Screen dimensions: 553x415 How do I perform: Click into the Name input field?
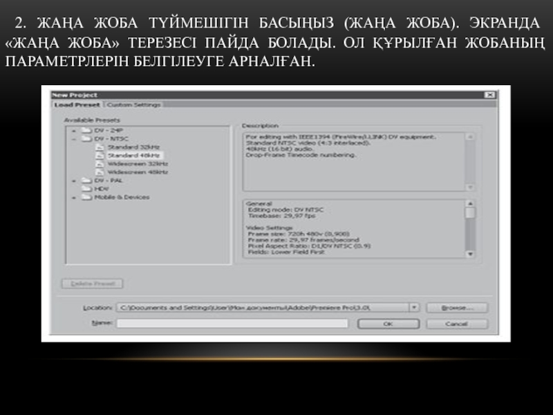[x=232, y=324]
